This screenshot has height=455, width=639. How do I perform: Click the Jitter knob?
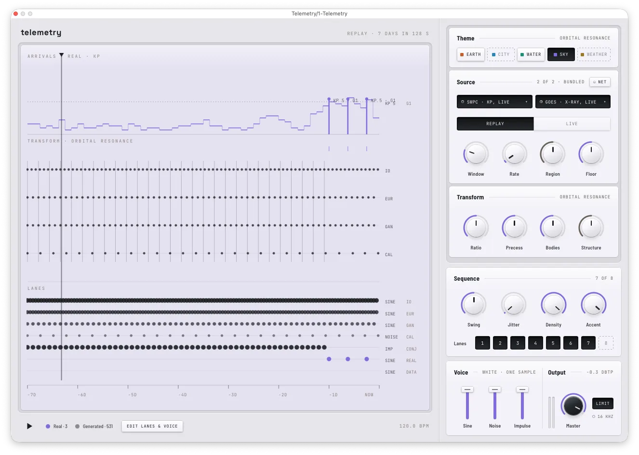pos(514,304)
